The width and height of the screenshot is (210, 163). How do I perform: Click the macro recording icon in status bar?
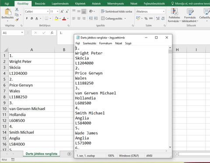pyautogui.click(x=13, y=160)
